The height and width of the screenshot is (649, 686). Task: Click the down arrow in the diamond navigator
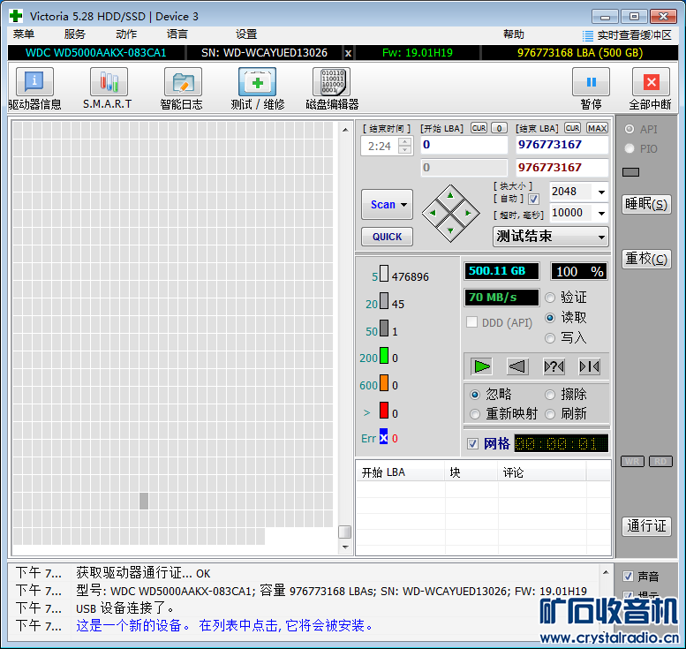[450, 230]
